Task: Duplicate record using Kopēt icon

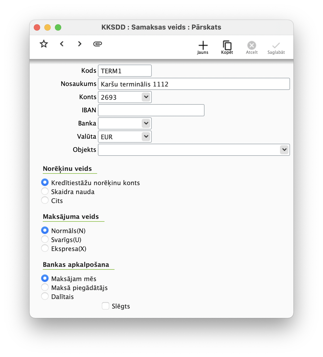Action: pos(227,45)
